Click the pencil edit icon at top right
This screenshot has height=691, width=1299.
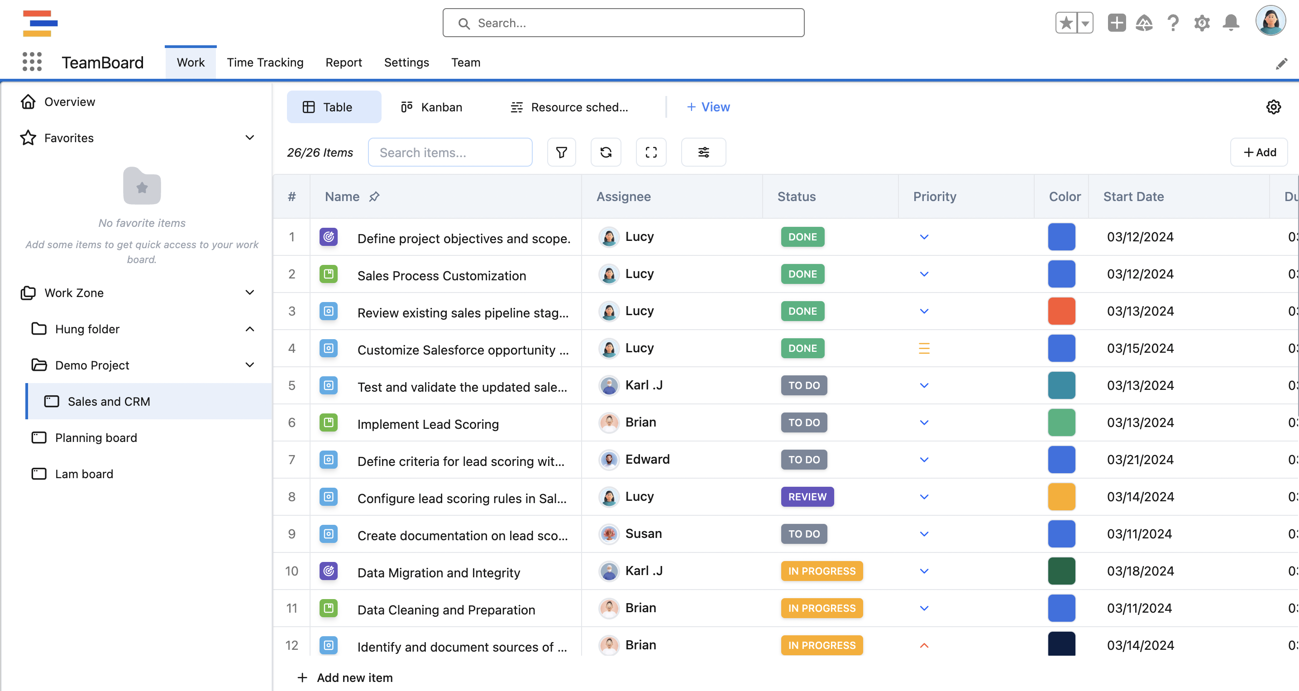pos(1281,63)
